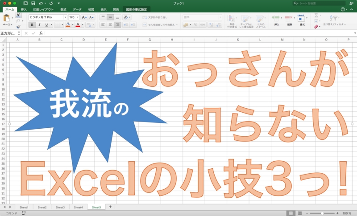Open the データ (Data) tab
Viewport: 357px width, 216px height.
(x=77, y=9)
